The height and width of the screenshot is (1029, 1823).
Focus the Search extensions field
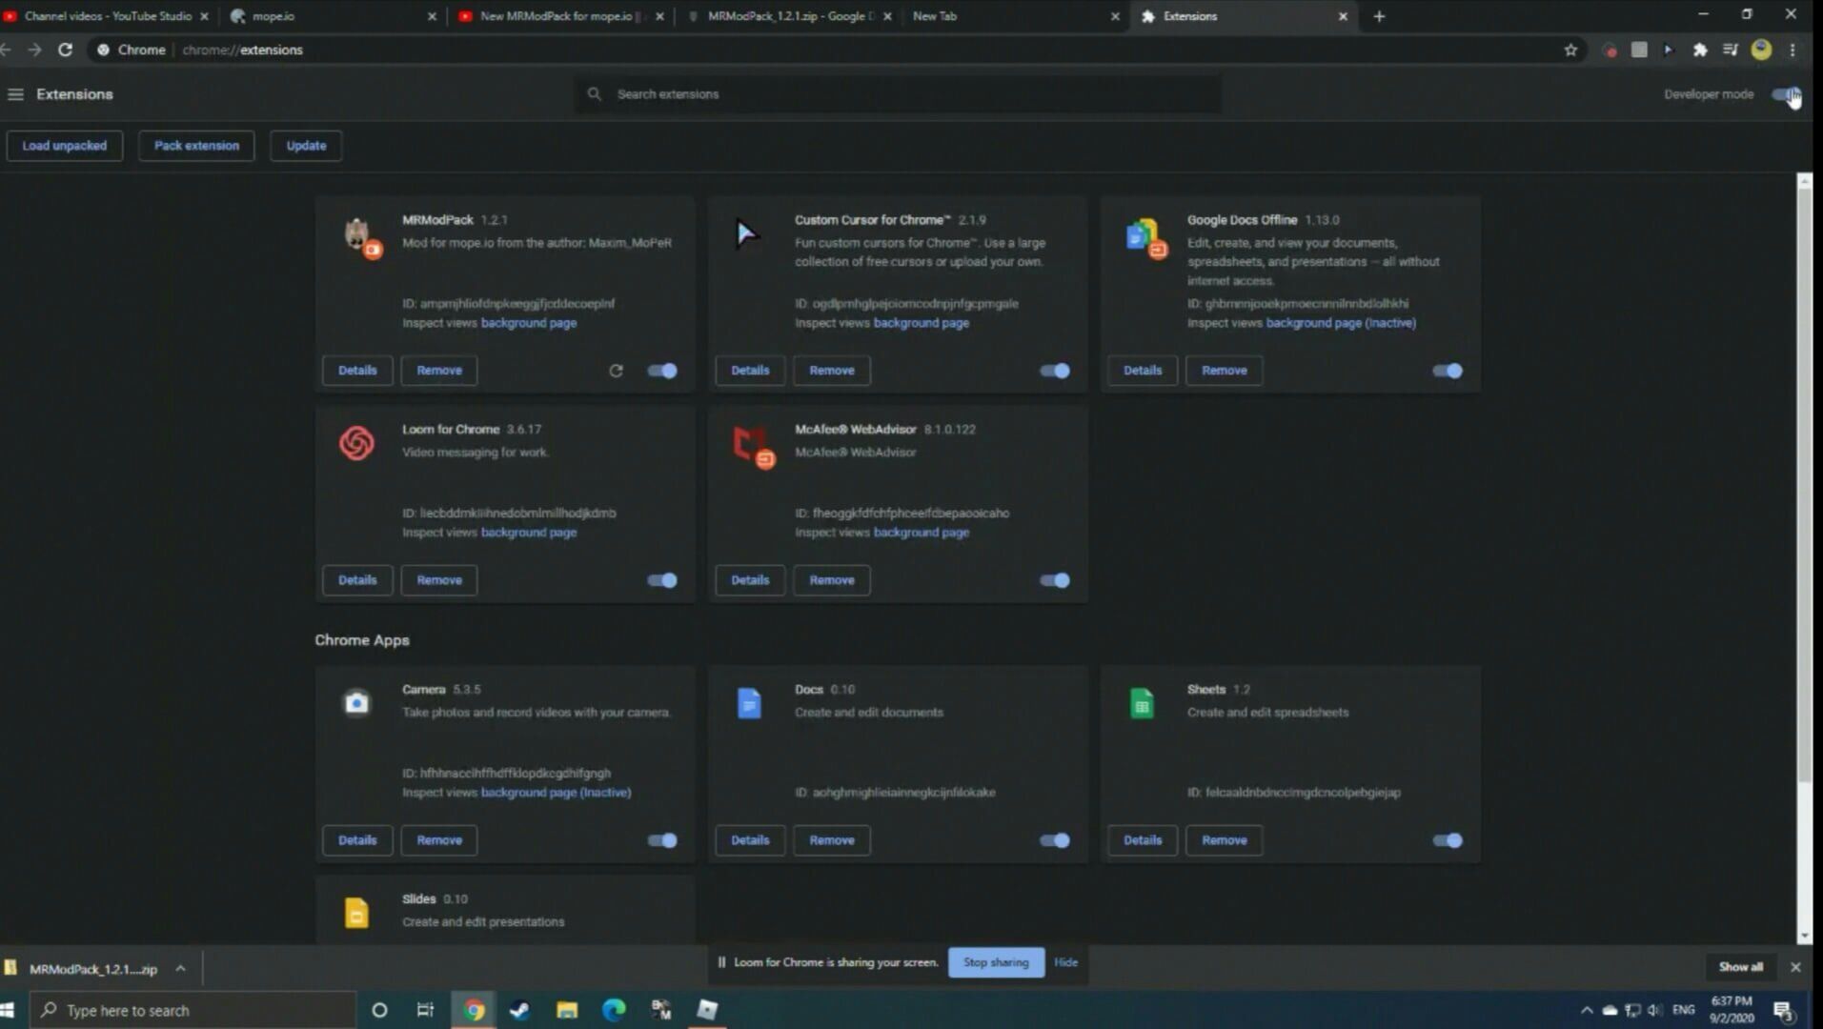pos(898,94)
